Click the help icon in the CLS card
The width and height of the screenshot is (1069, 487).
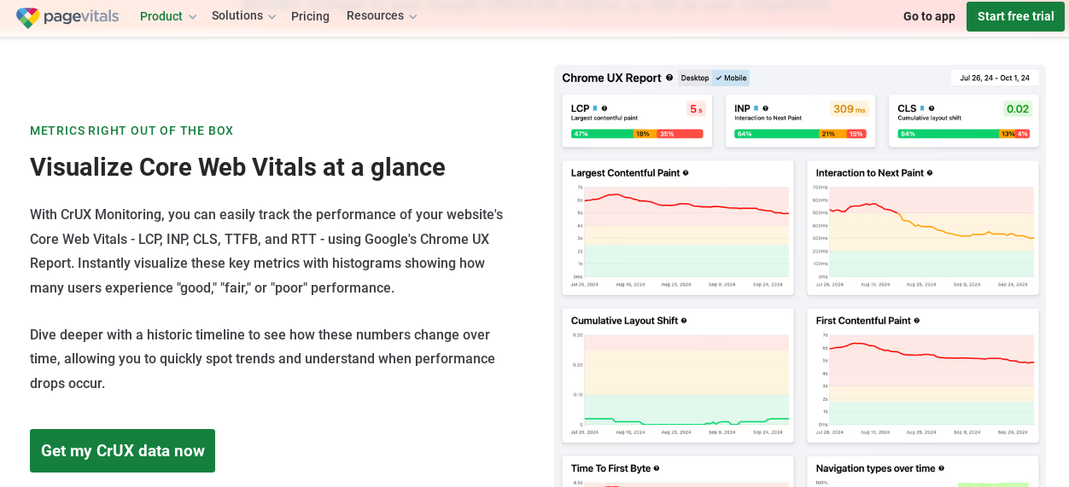[x=931, y=108]
